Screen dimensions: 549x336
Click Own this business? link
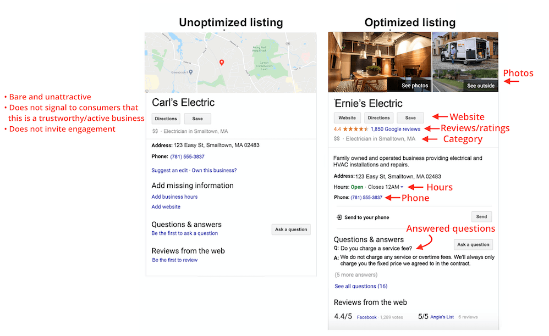point(214,170)
